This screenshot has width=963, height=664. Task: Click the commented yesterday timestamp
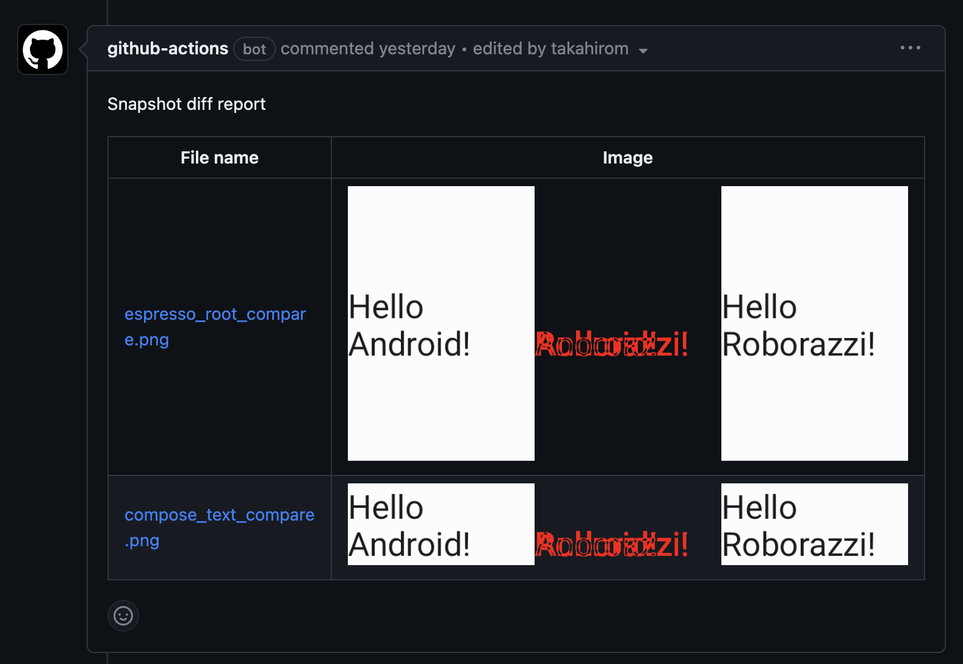coord(368,49)
